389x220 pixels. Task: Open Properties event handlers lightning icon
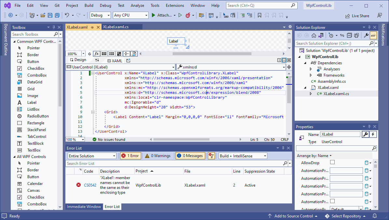click(373, 134)
